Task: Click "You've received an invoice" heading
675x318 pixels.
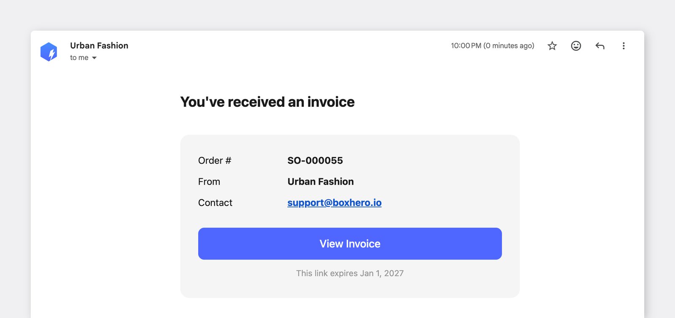Action: point(267,102)
